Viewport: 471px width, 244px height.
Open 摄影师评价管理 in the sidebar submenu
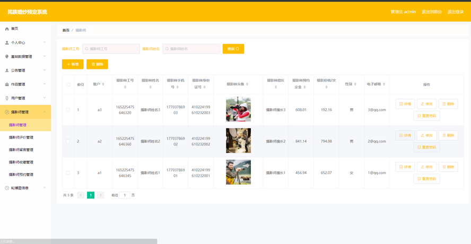[x=21, y=137]
